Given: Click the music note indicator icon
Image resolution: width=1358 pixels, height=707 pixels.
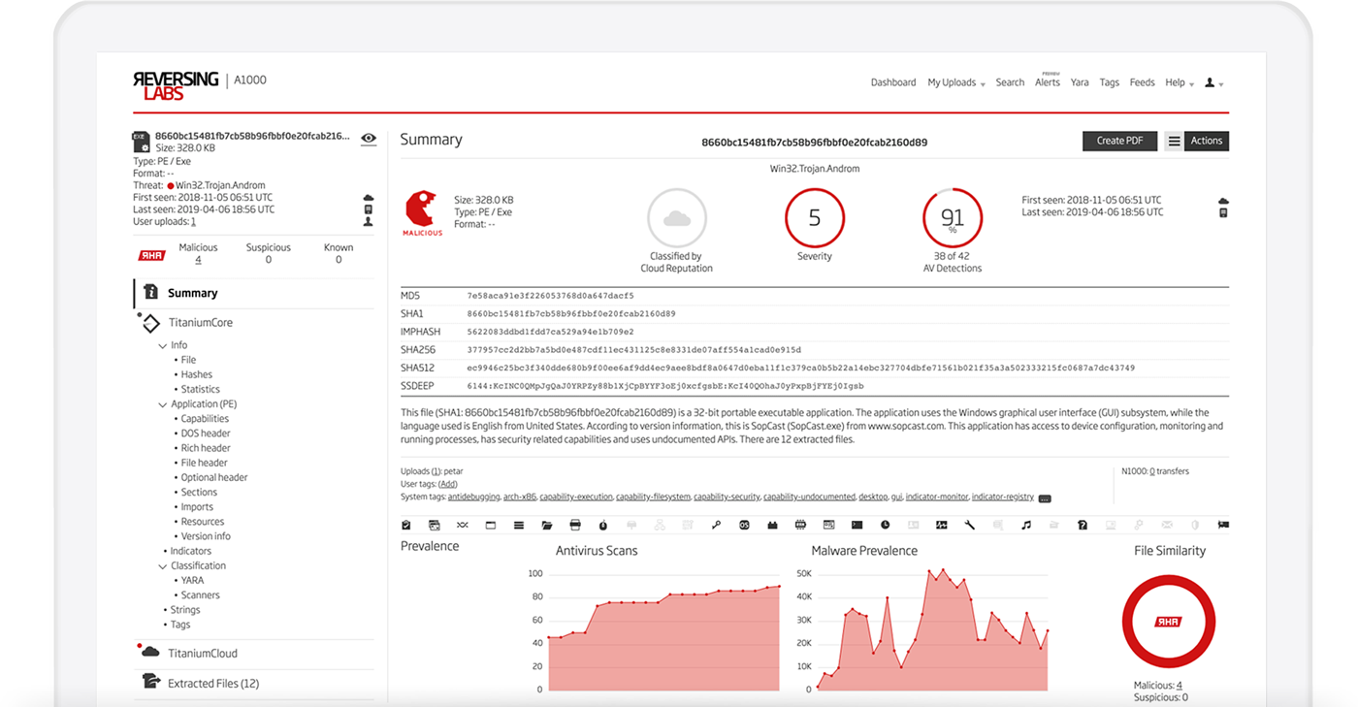Looking at the screenshot, I should tap(1025, 525).
